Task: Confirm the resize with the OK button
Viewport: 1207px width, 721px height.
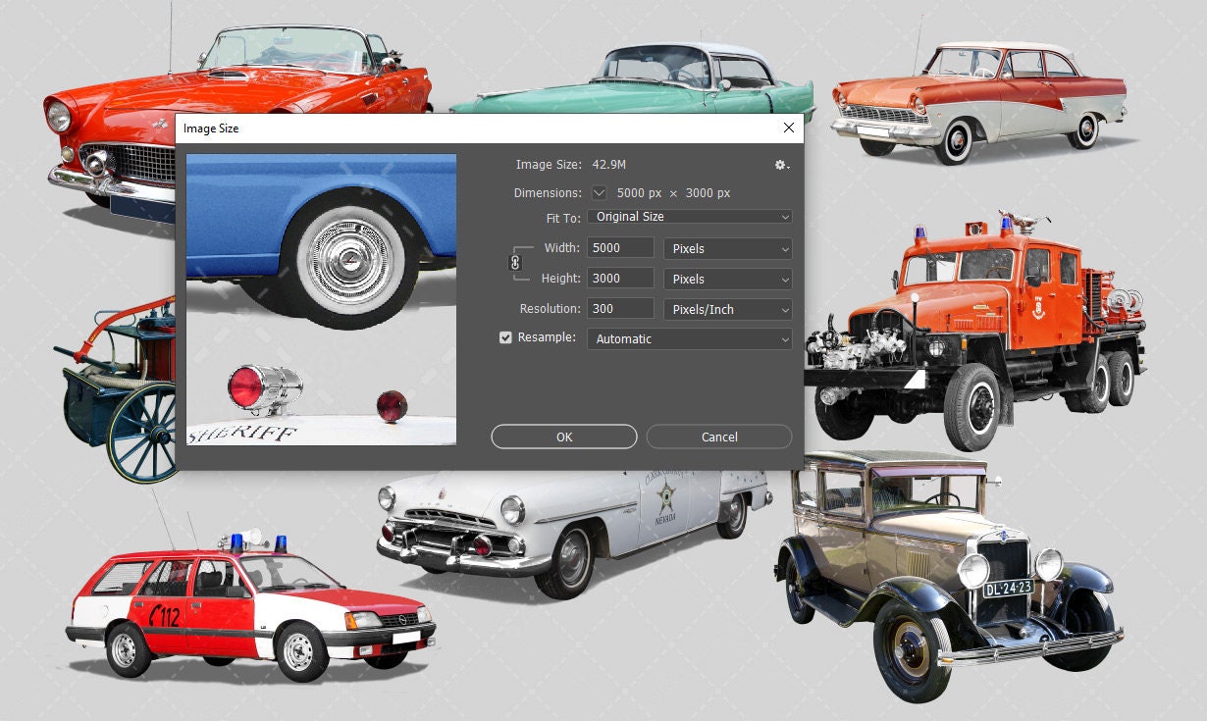Action: 563,437
